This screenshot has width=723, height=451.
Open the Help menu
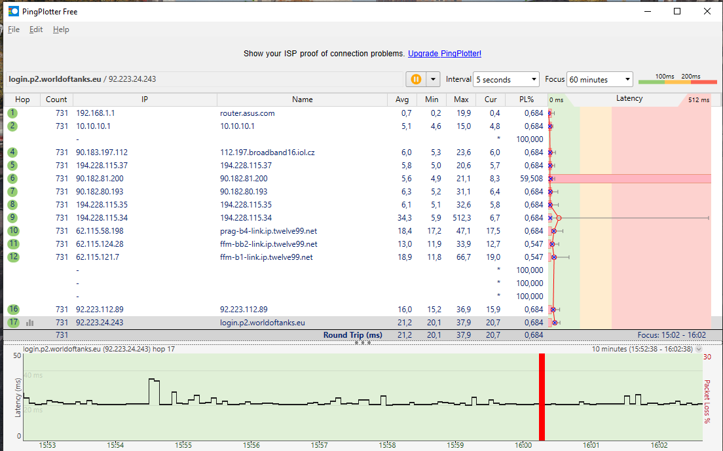[61, 29]
